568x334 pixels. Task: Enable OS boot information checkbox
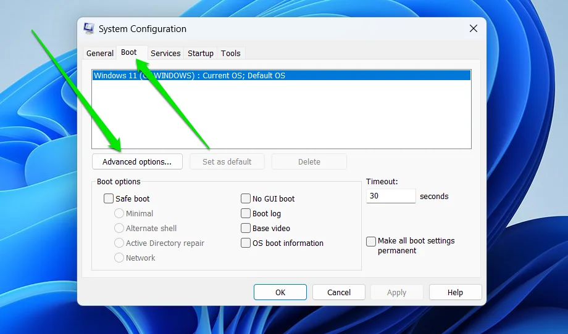point(246,243)
